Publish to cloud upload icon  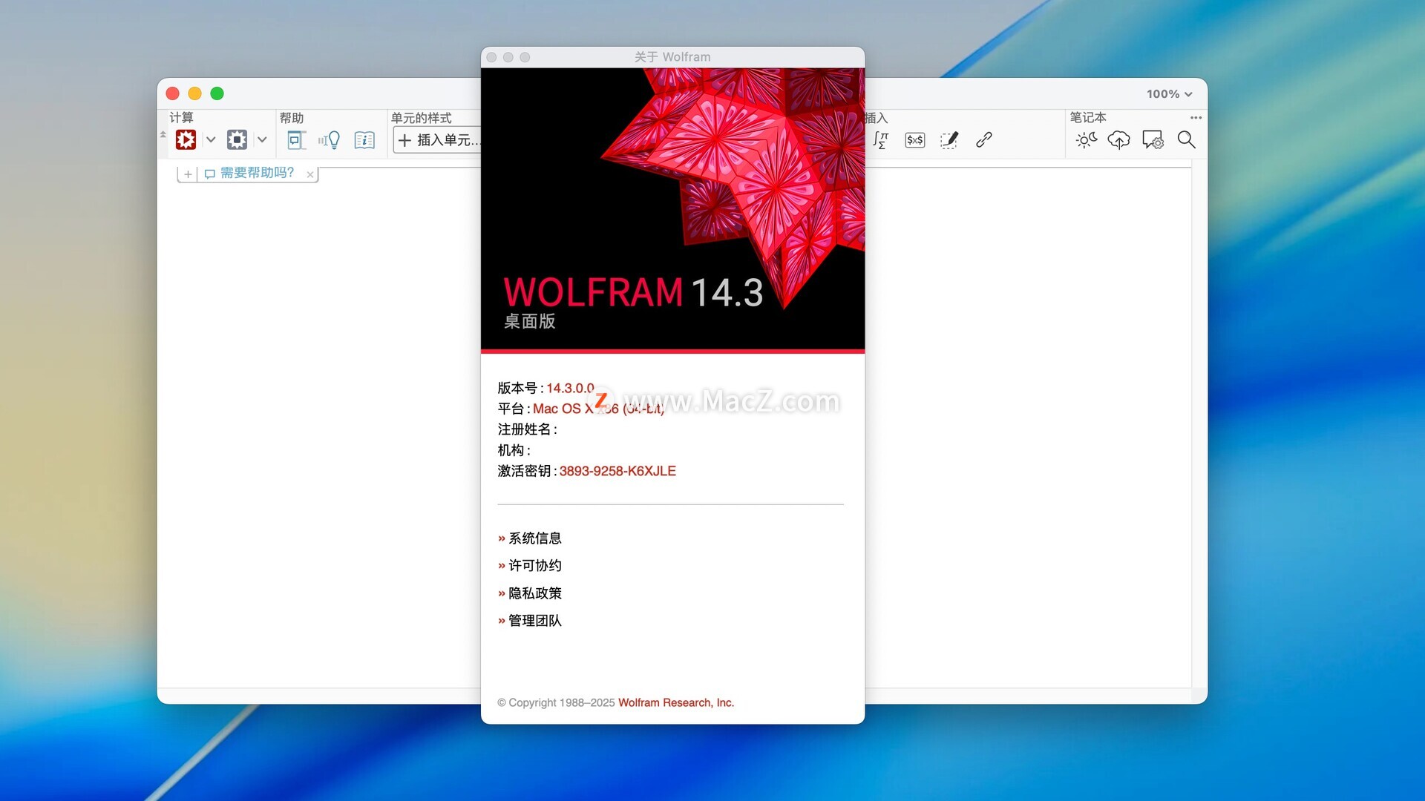click(x=1119, y=139)
